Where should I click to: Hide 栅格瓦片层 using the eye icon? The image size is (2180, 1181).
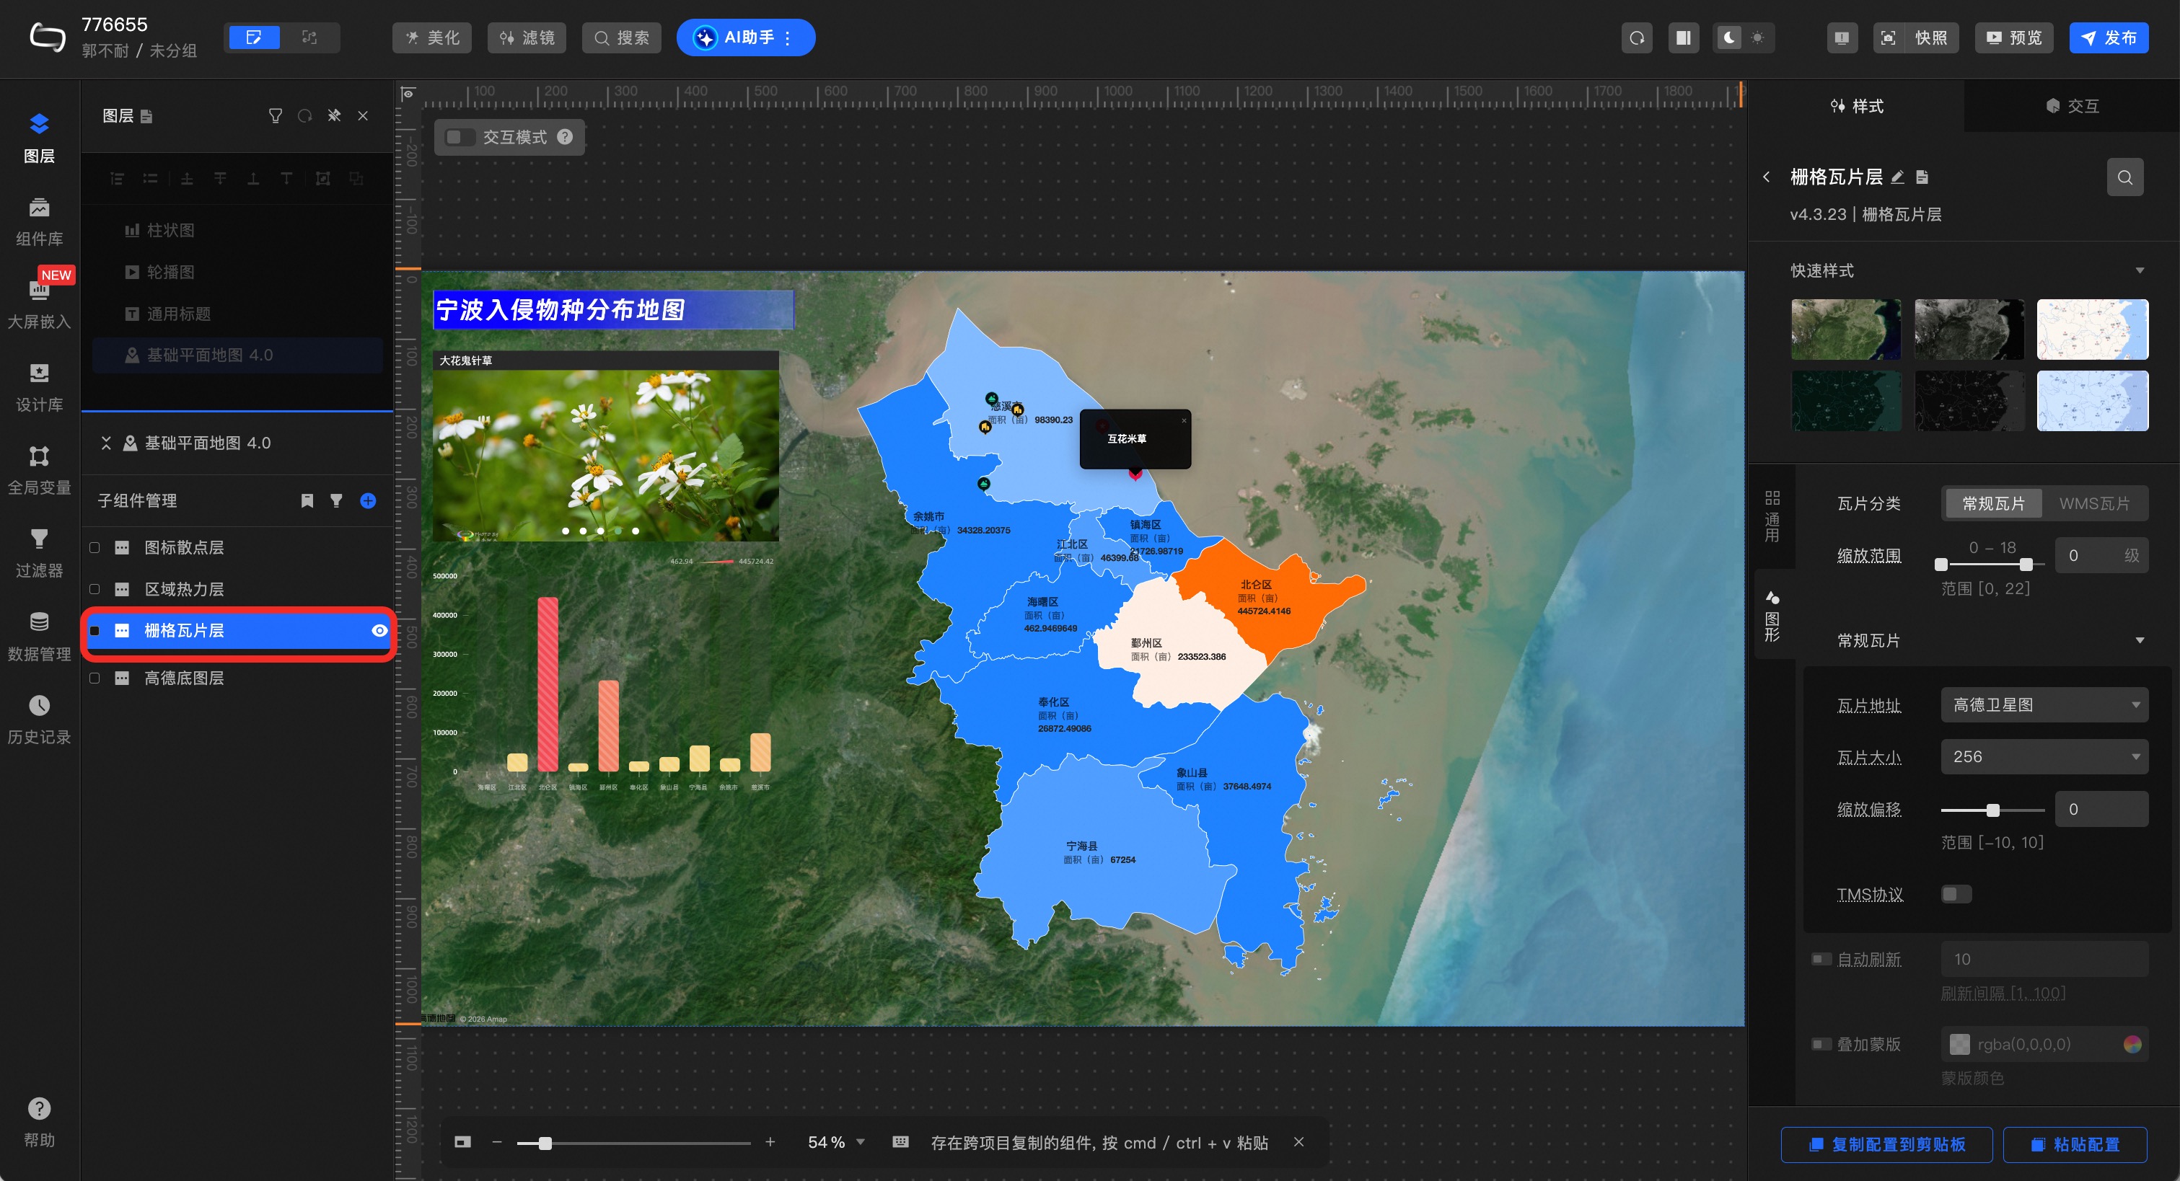pyautogui.click(x=379, y=631)
